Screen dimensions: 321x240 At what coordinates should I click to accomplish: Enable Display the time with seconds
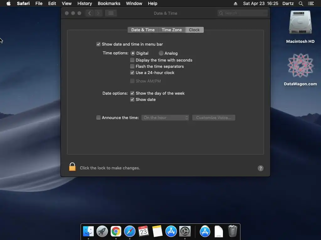(x=132, y=60)
